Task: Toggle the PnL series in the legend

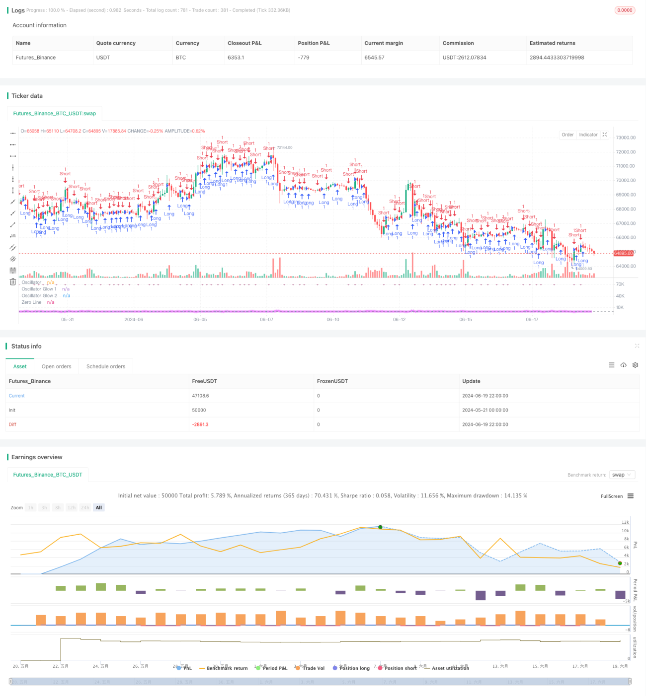Action: [x=184, y=668]
